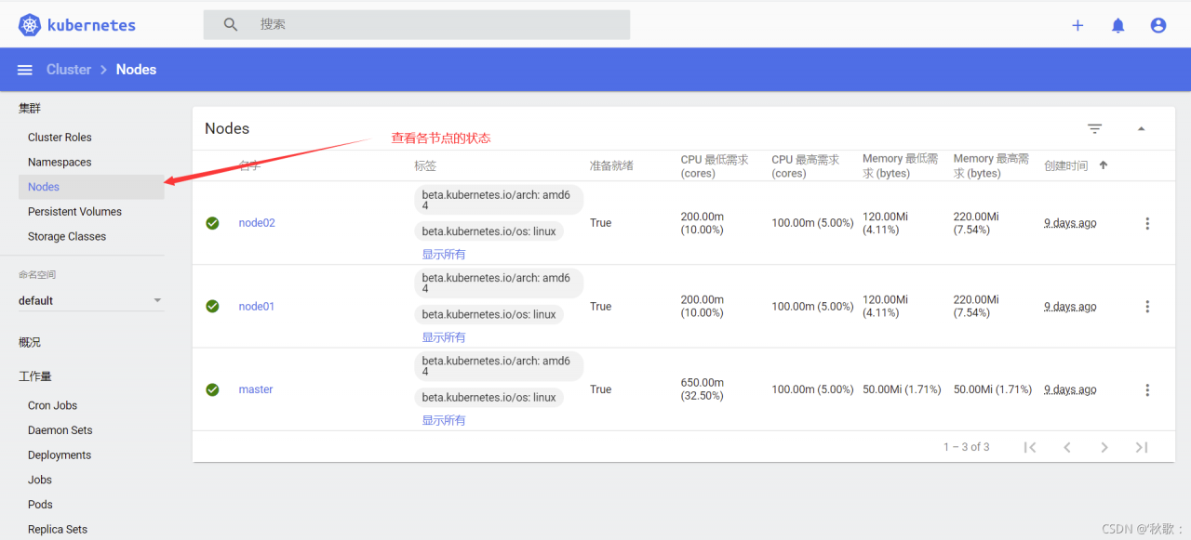This screenshot has height=540, width=1191.
Task: Open the filter icon in Nodes card
Action: coord(1095,128)
